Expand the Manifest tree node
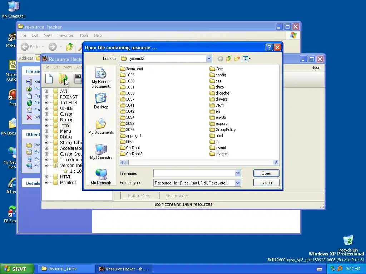Screen dimensions: 366x274 pos(46,182)
